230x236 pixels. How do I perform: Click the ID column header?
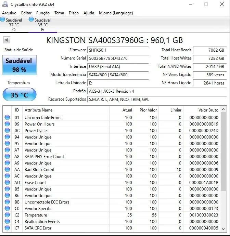pyautogui.click(x=17, y=110)
